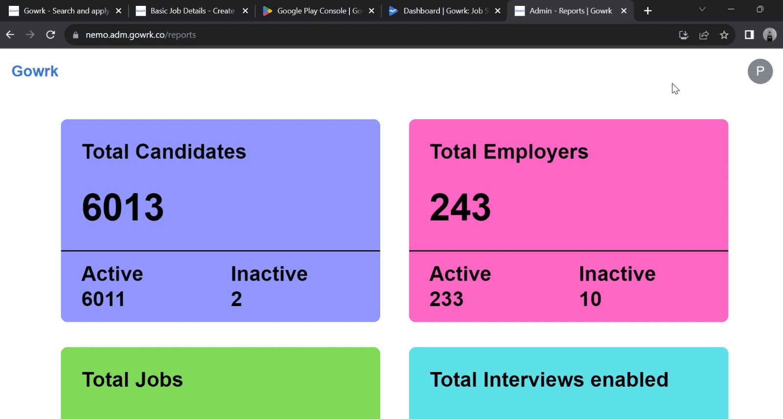Close the Basic Job Details tab
Viewport: 783px width, 419px height.
click(245, 11)
